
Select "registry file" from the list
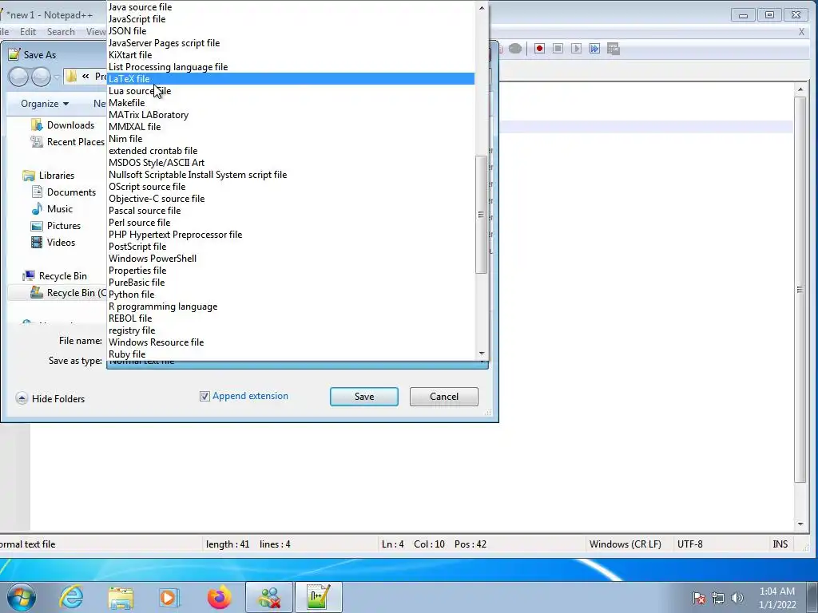click(291, 330)
